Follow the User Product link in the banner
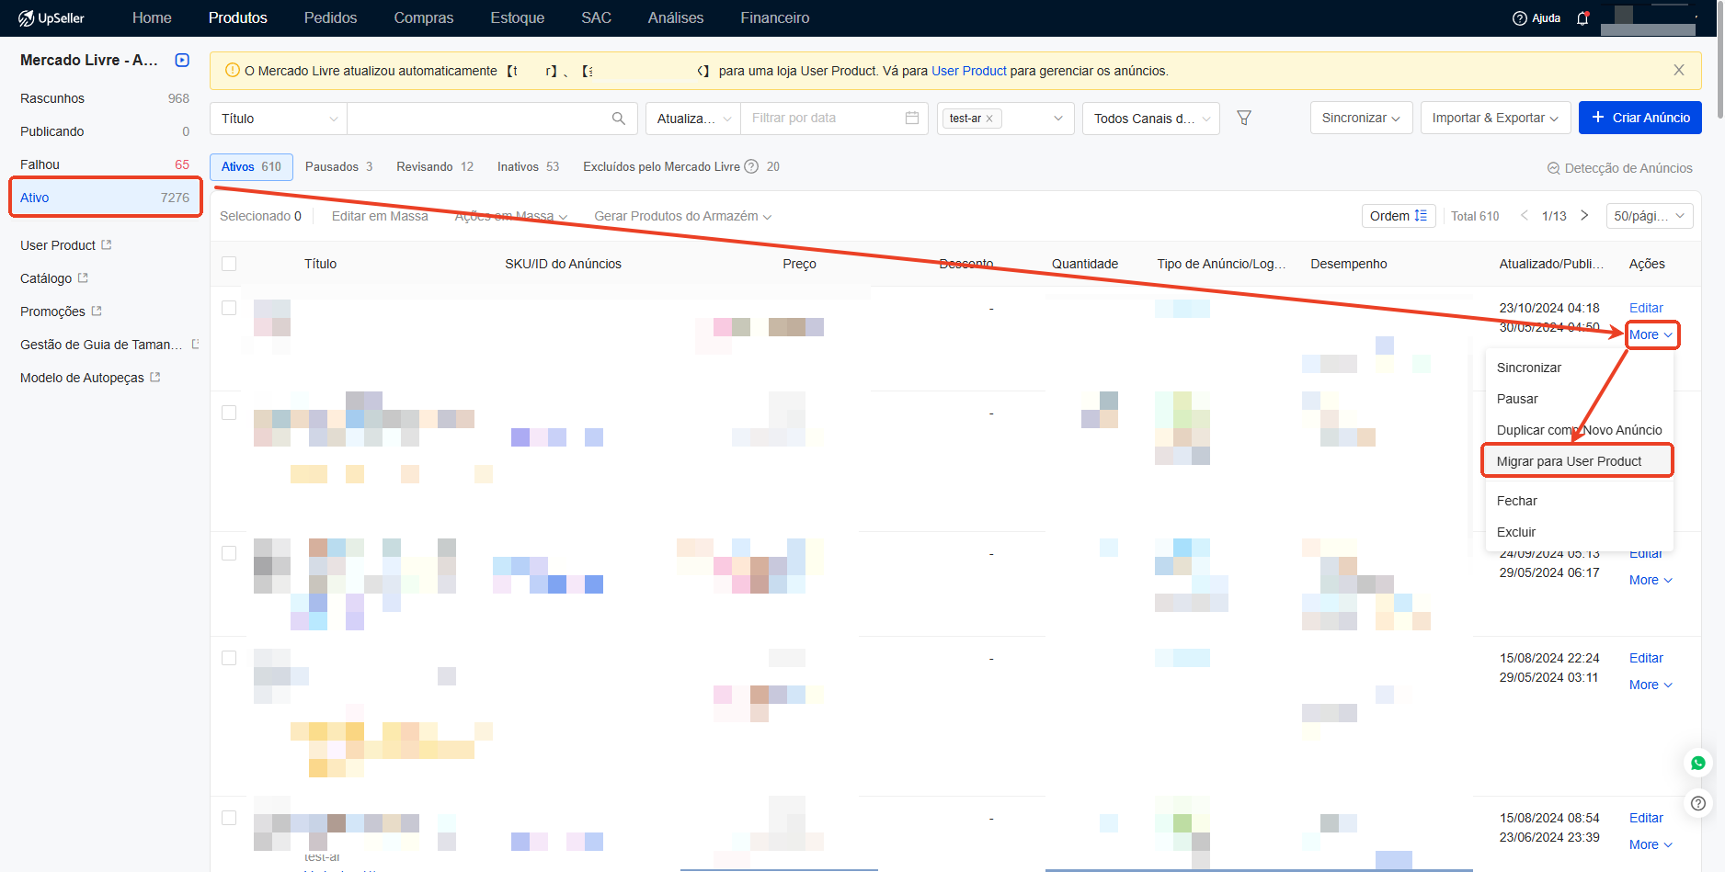Viewport: 1725px width, 872px height. coord(969,71)
